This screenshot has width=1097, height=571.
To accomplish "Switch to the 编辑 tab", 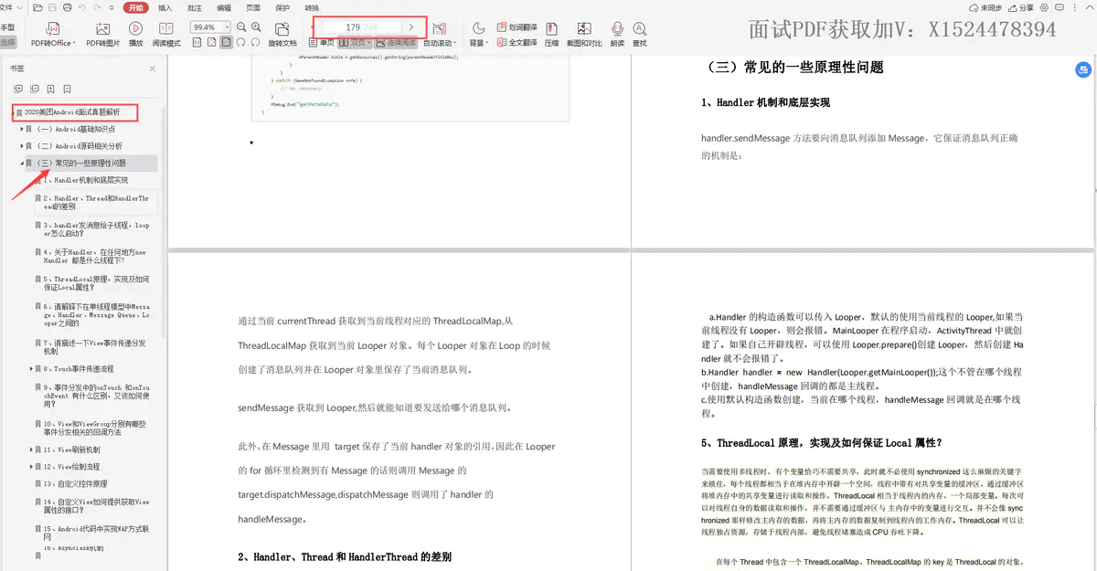I will [x=224, y=7].
